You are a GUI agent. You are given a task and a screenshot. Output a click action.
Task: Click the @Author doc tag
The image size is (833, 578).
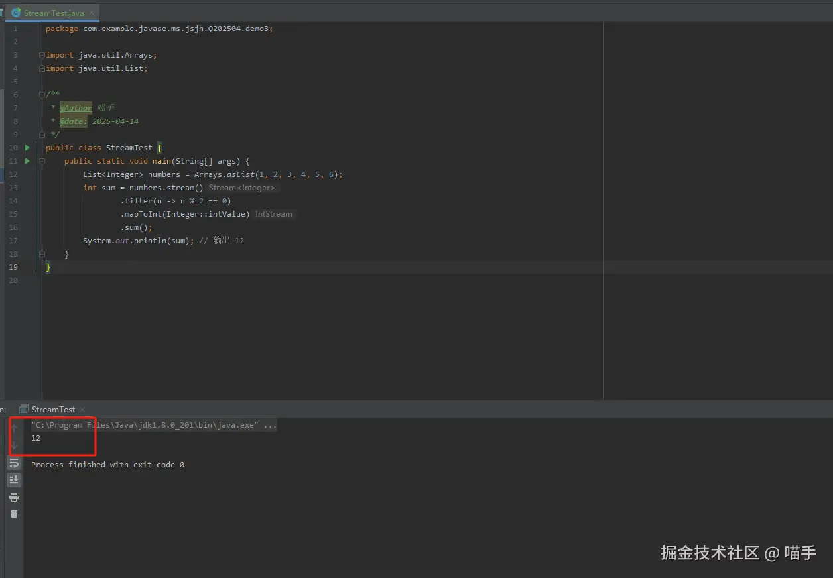click(76, 108)
